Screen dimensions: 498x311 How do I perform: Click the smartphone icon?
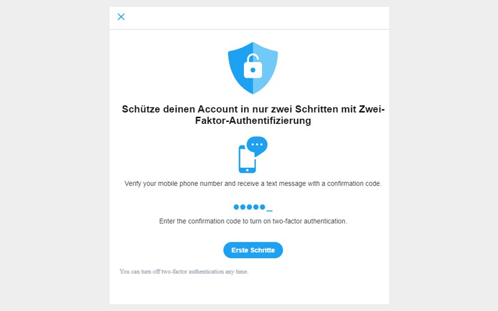click(x=247, y=159)
